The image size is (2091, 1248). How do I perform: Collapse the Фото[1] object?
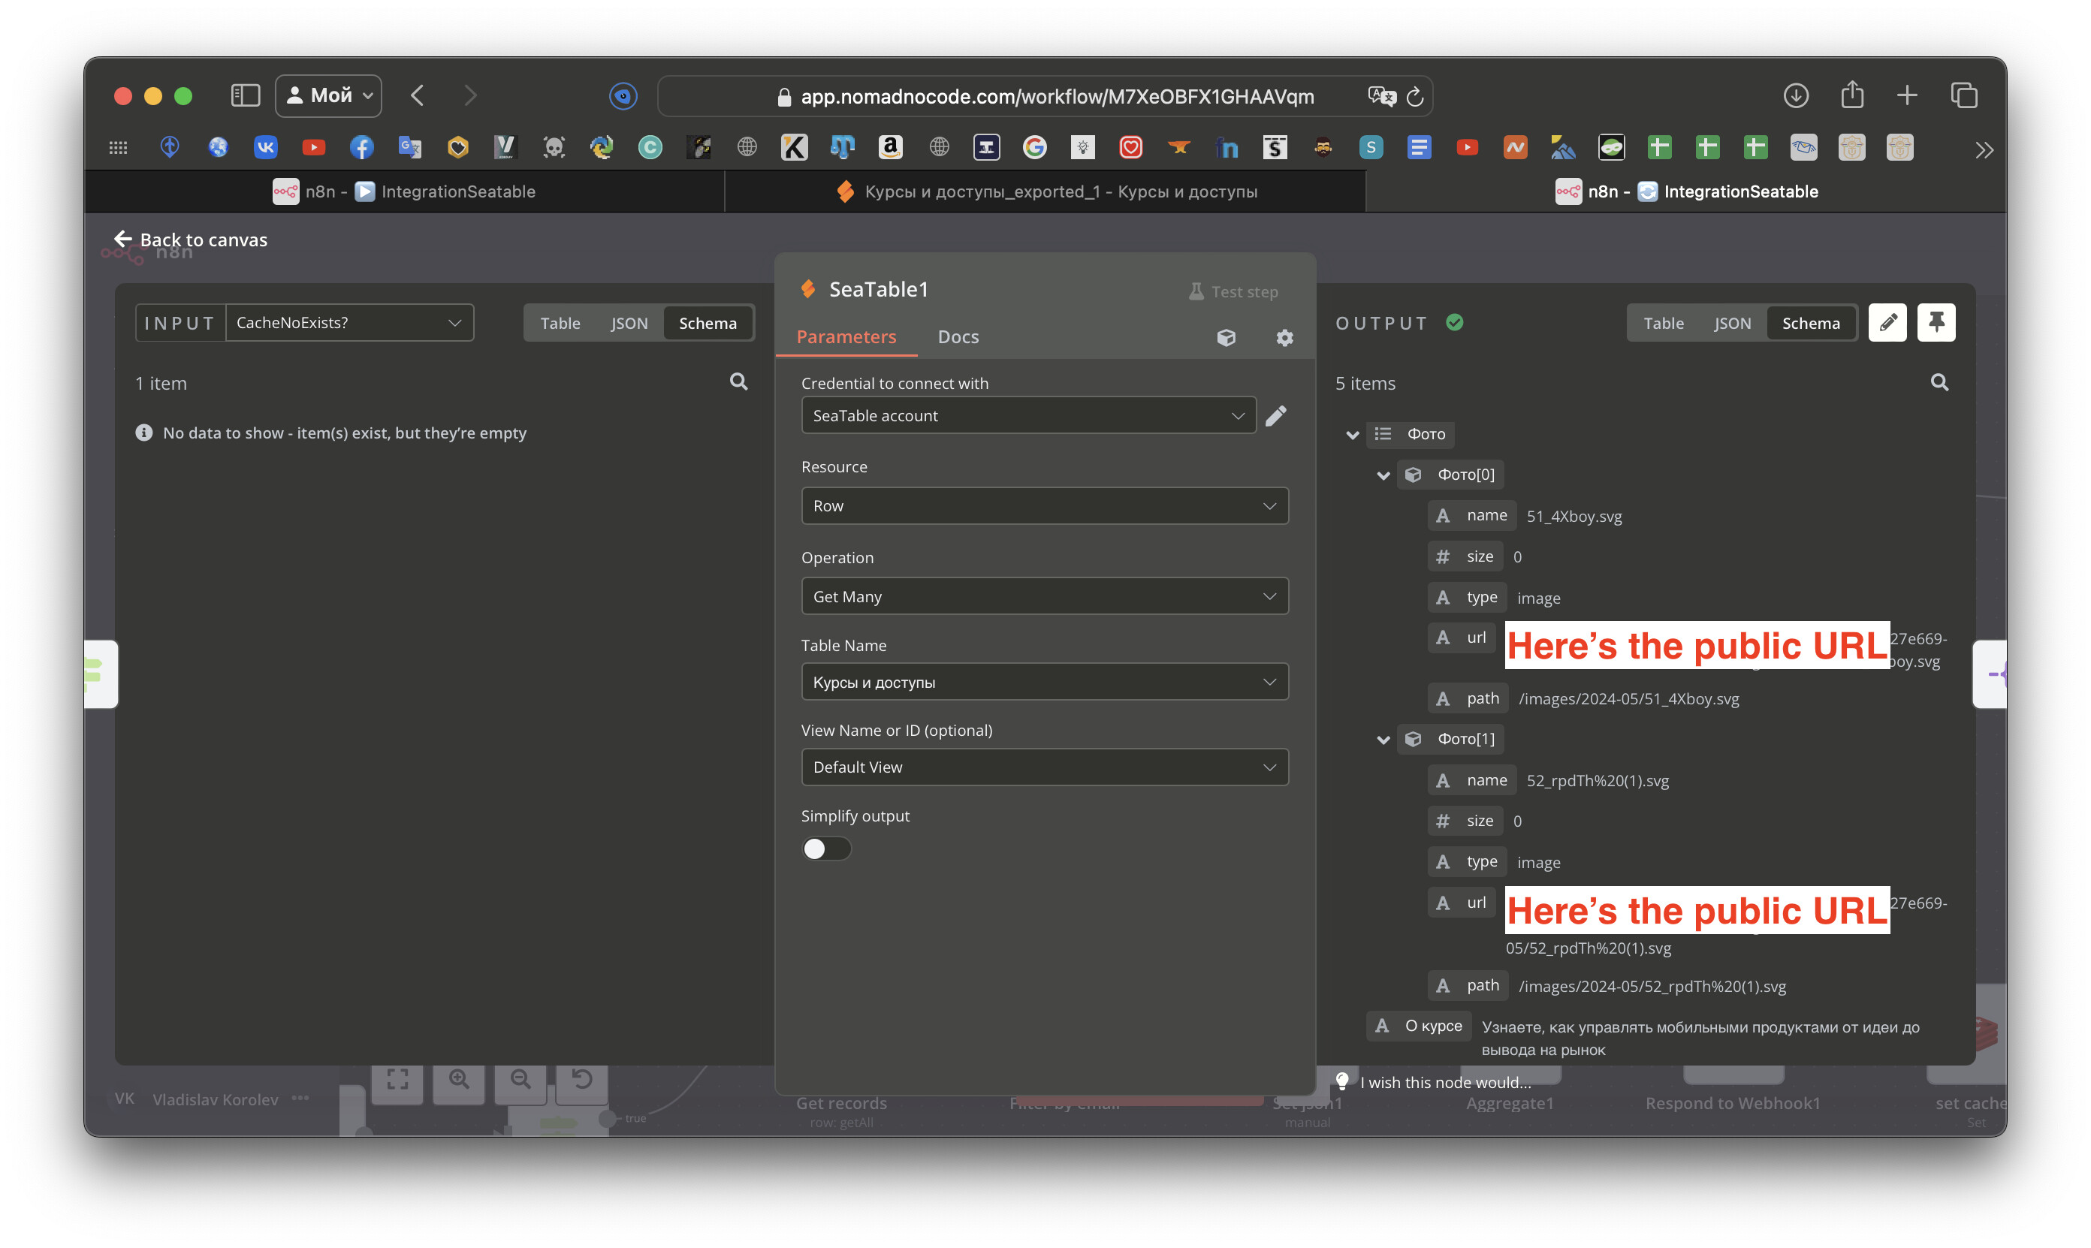pyautogui.click(x=1383, y=739)
